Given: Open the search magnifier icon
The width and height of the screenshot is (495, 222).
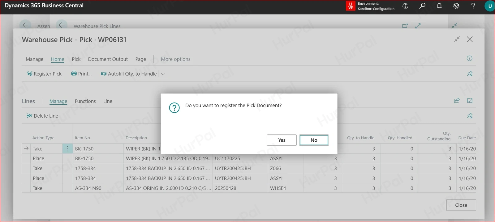Looking at the screenshot, I should click(422, 6).
